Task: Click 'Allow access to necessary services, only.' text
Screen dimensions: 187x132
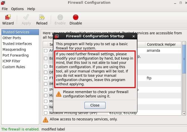Action: 84,119
